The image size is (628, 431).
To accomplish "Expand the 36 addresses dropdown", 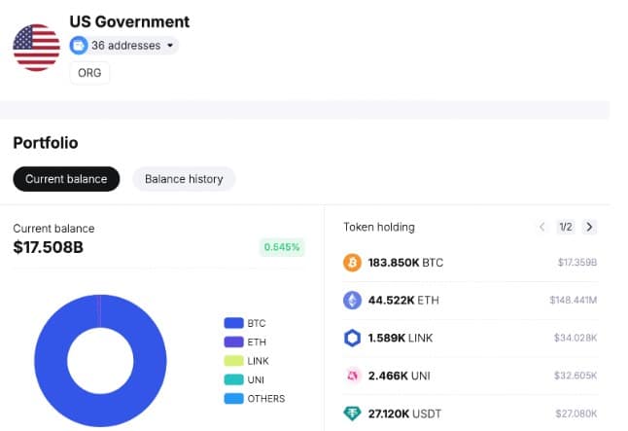I will click(x=171, y=46).
